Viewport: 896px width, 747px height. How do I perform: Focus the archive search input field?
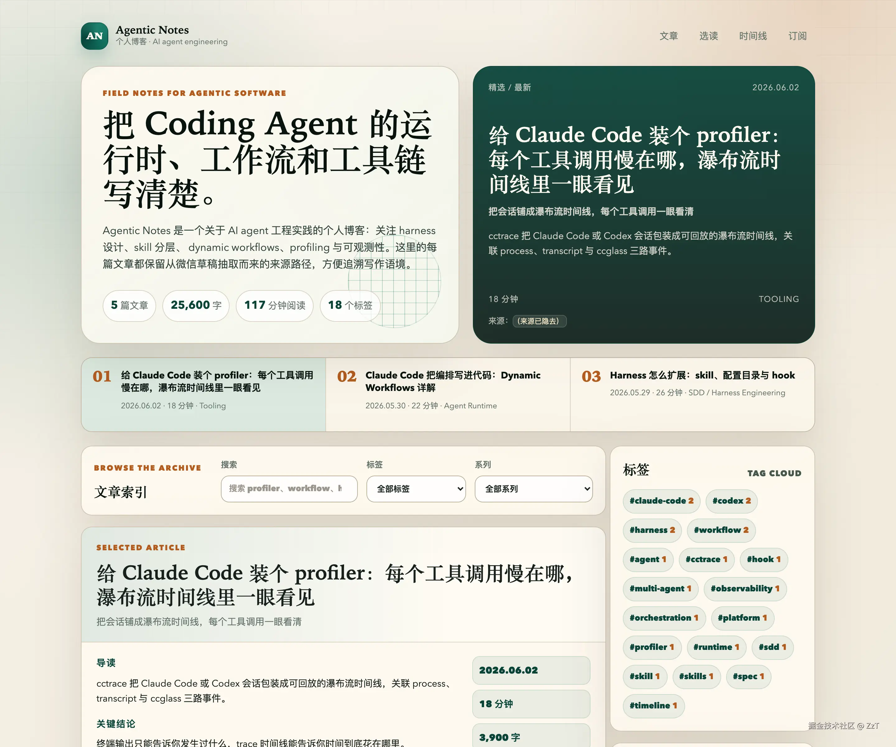[289, 489]
